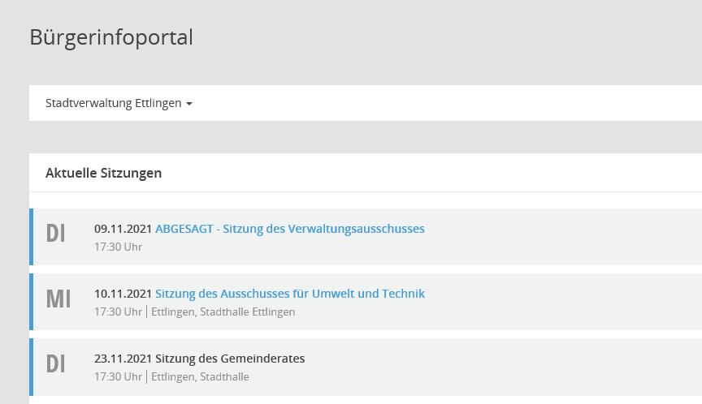Image resolution: width=702 pixels, height=404 pixels.
Task: Click 17:30 Uhr under the Verwaltungsausschuss session
Action: [x=118, y=247]
